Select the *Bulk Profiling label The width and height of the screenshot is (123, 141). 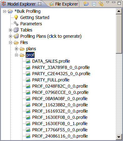[x=27, y=11]
